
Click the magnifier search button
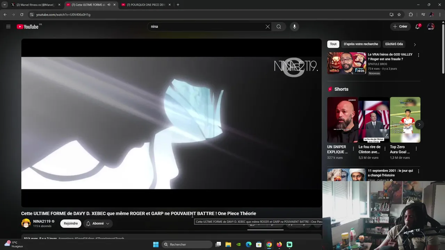pos(279,26)
